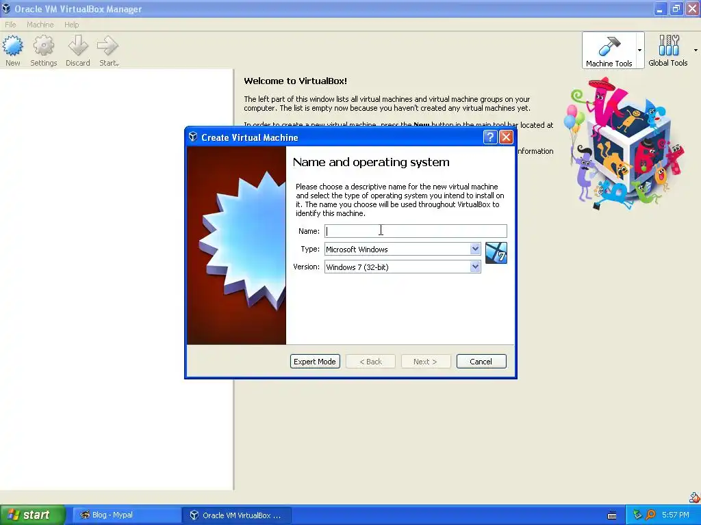Cancel the Create Virtual Machine dialog

[481, 362]
